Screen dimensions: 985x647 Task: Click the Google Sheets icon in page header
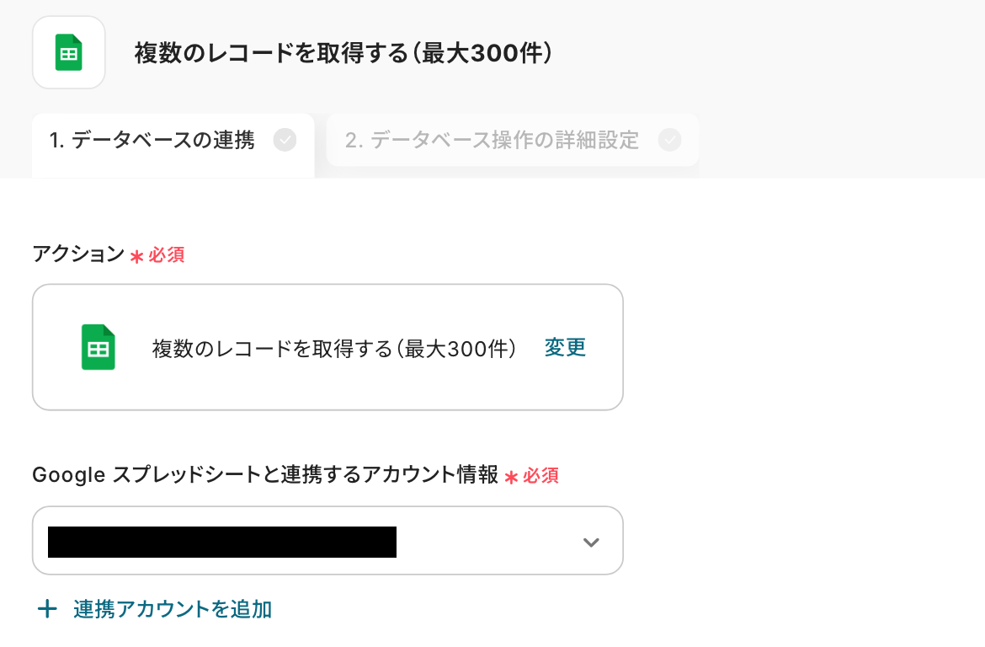[68, 52]
